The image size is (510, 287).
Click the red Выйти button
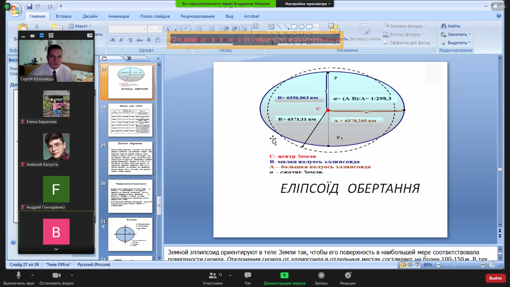click(x=495, y=278)
